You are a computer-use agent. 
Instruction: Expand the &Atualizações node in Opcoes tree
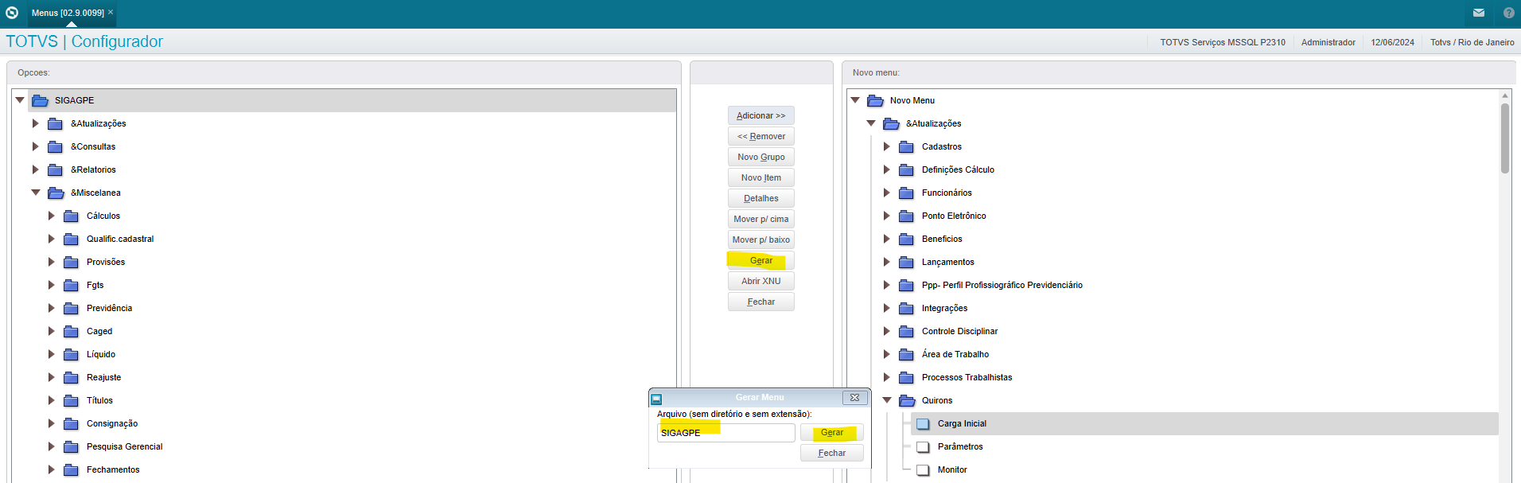point(35,123)
